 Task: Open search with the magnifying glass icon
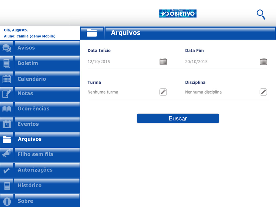tap(261, 14)
